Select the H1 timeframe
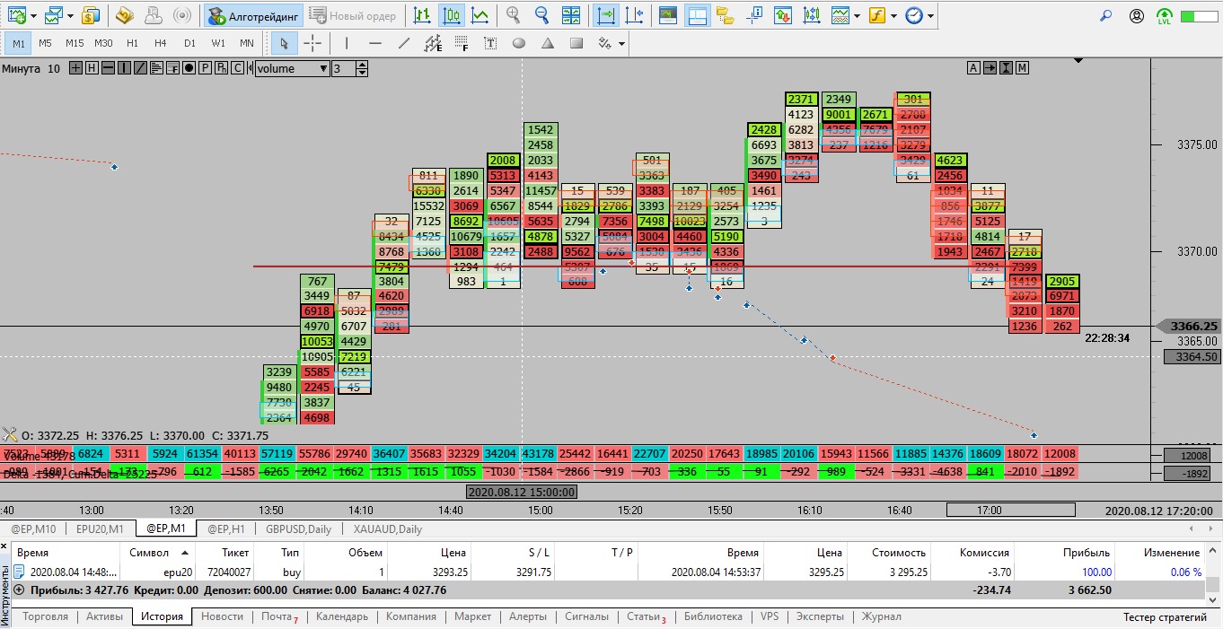 [132, 43]
